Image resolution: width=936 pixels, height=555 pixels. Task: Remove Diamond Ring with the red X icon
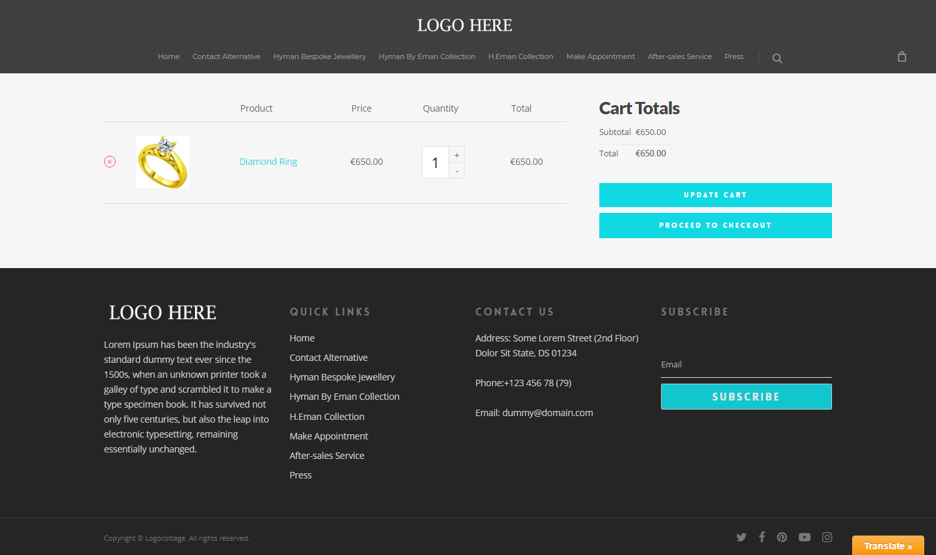(x=110, y=162)
